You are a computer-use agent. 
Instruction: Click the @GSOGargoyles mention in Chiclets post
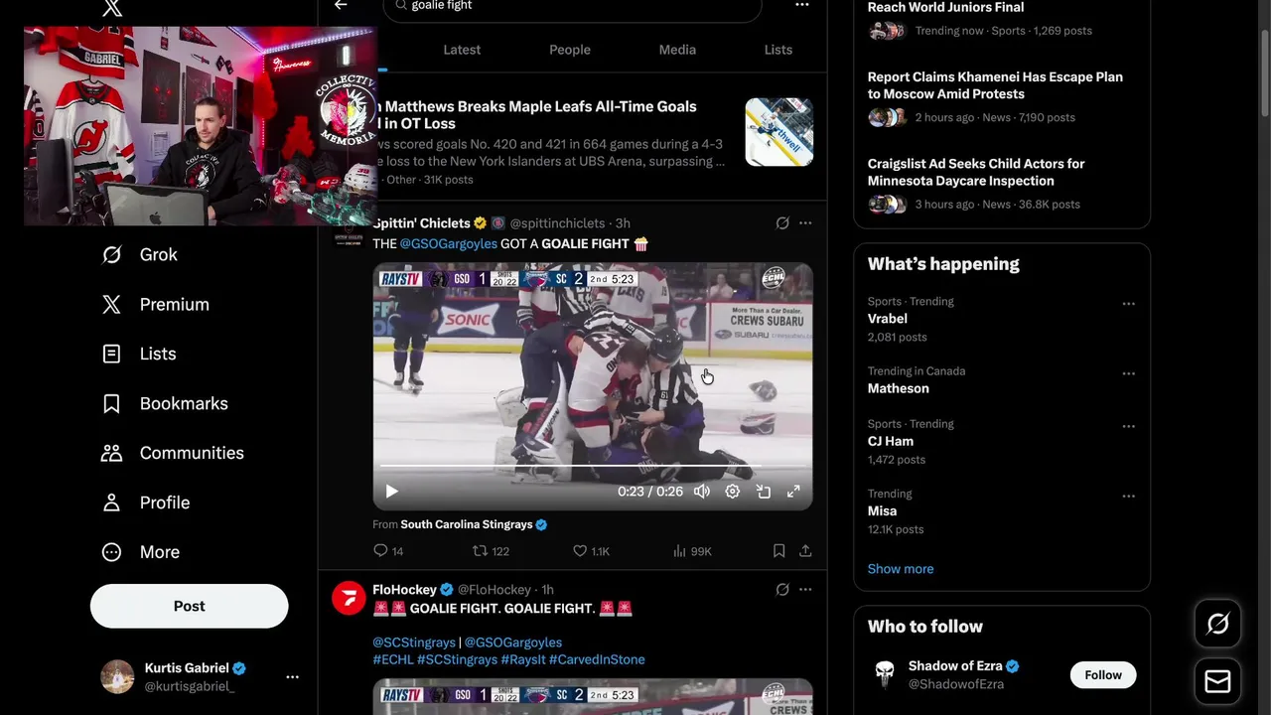click(449, 244)
